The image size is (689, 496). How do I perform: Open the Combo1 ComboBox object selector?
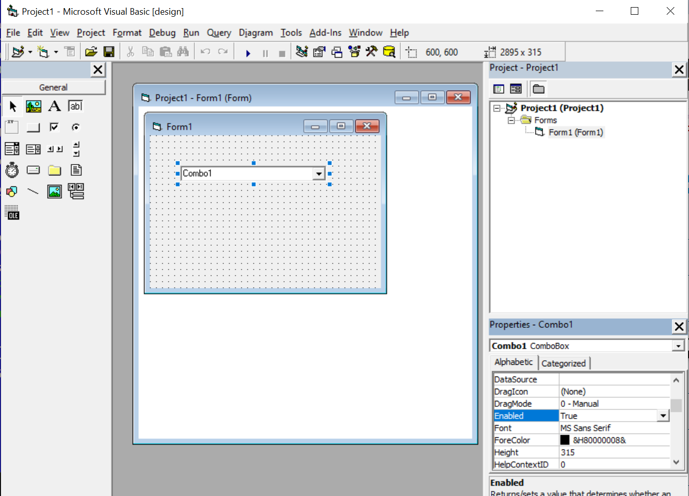[x=678, y=346]
